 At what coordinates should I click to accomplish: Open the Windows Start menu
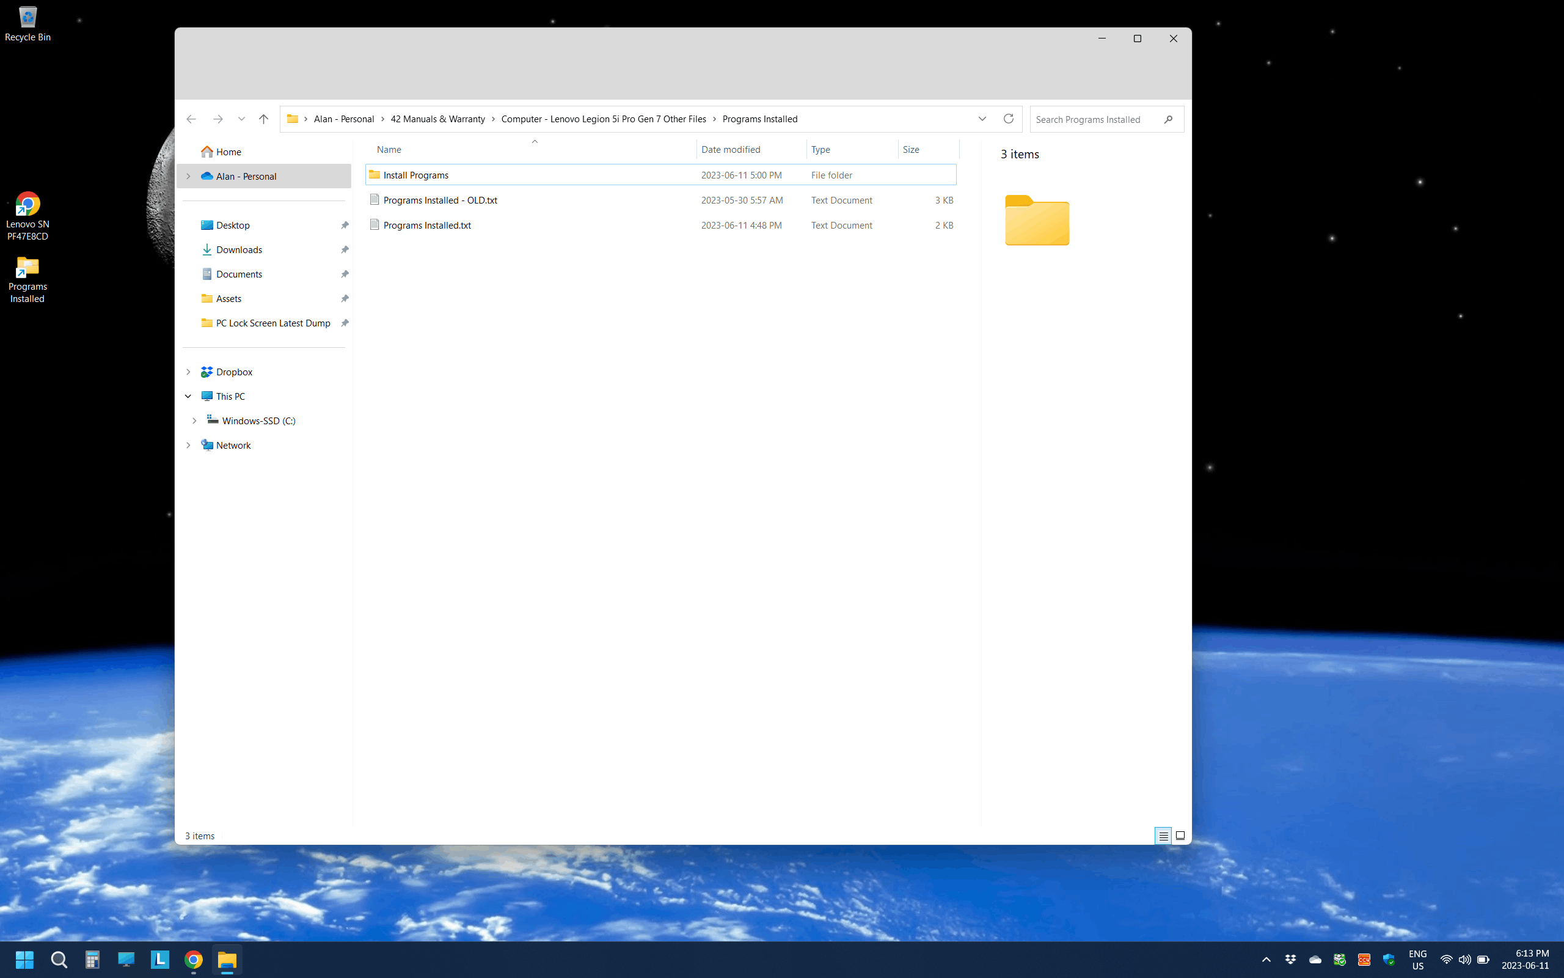coord(24,960)
